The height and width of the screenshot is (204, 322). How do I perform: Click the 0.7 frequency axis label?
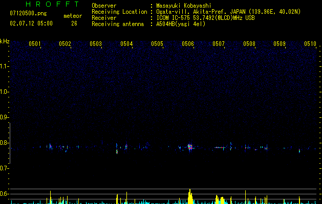(x=4, y=168)
